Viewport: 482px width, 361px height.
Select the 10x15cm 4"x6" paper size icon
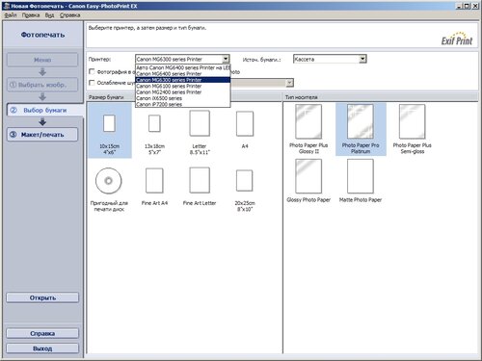tap(109, 123)
